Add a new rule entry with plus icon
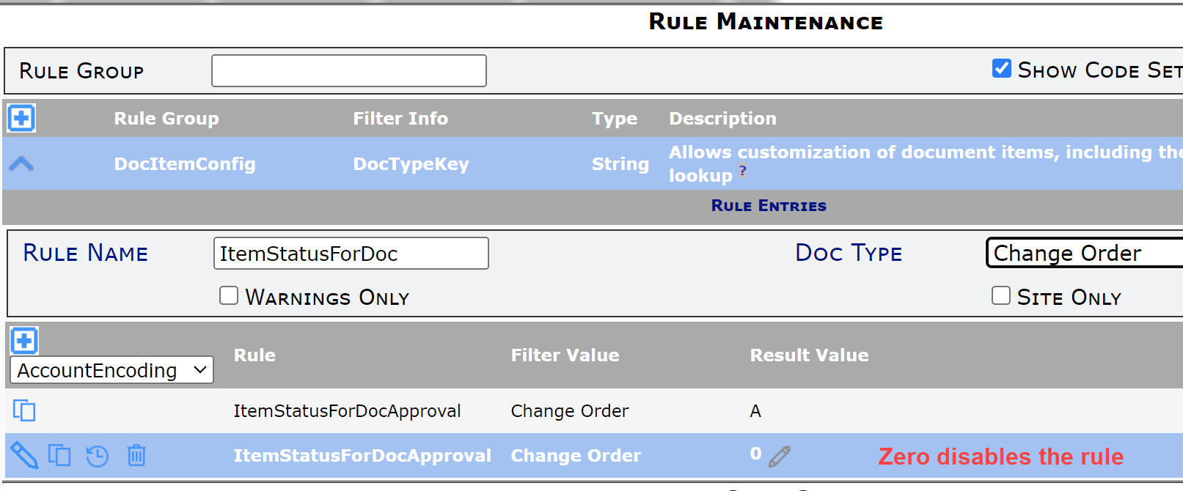This screenshot has height=491, width=1183. pos(24,341)
